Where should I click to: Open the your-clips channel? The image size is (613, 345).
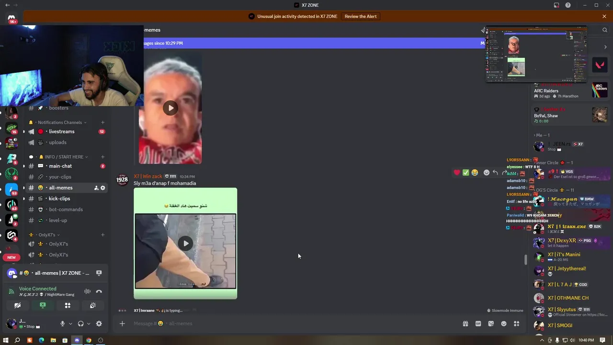pos(67,177)
